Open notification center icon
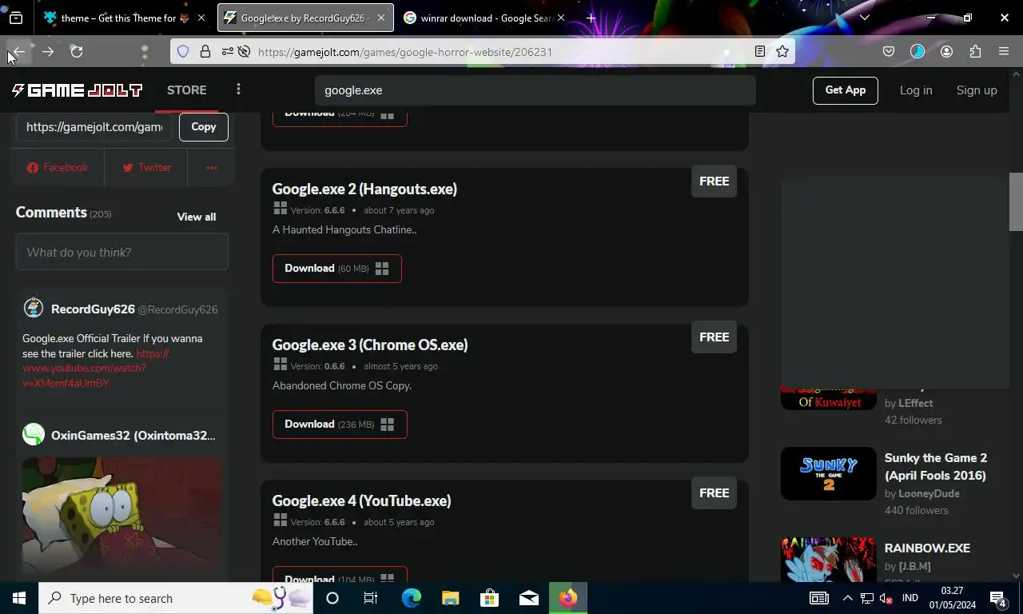This screenshot has width=1023, height=614. tap(997, 598)
